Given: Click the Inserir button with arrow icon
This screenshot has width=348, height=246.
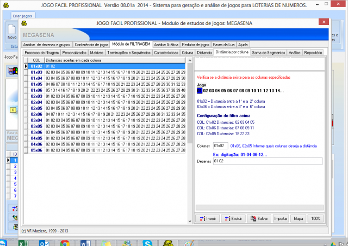Looking at the screenshot, I should (x=209, y=218).
